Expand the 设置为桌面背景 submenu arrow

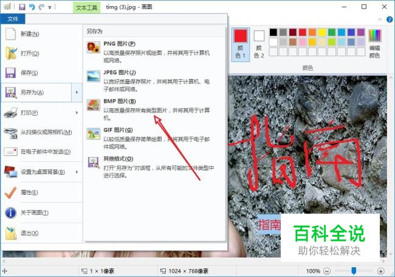(x=77, y=172)
